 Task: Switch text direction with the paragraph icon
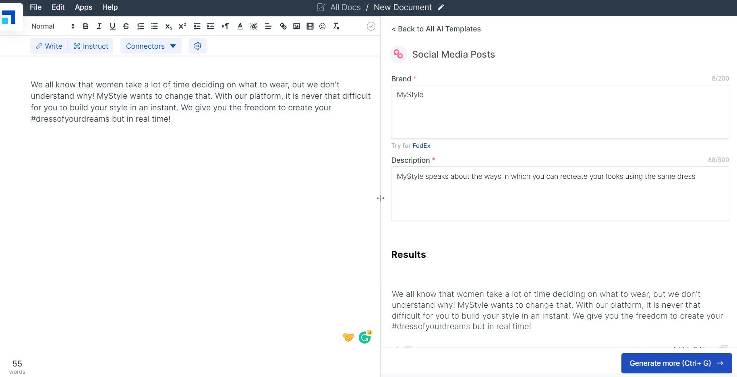[225, 26]
